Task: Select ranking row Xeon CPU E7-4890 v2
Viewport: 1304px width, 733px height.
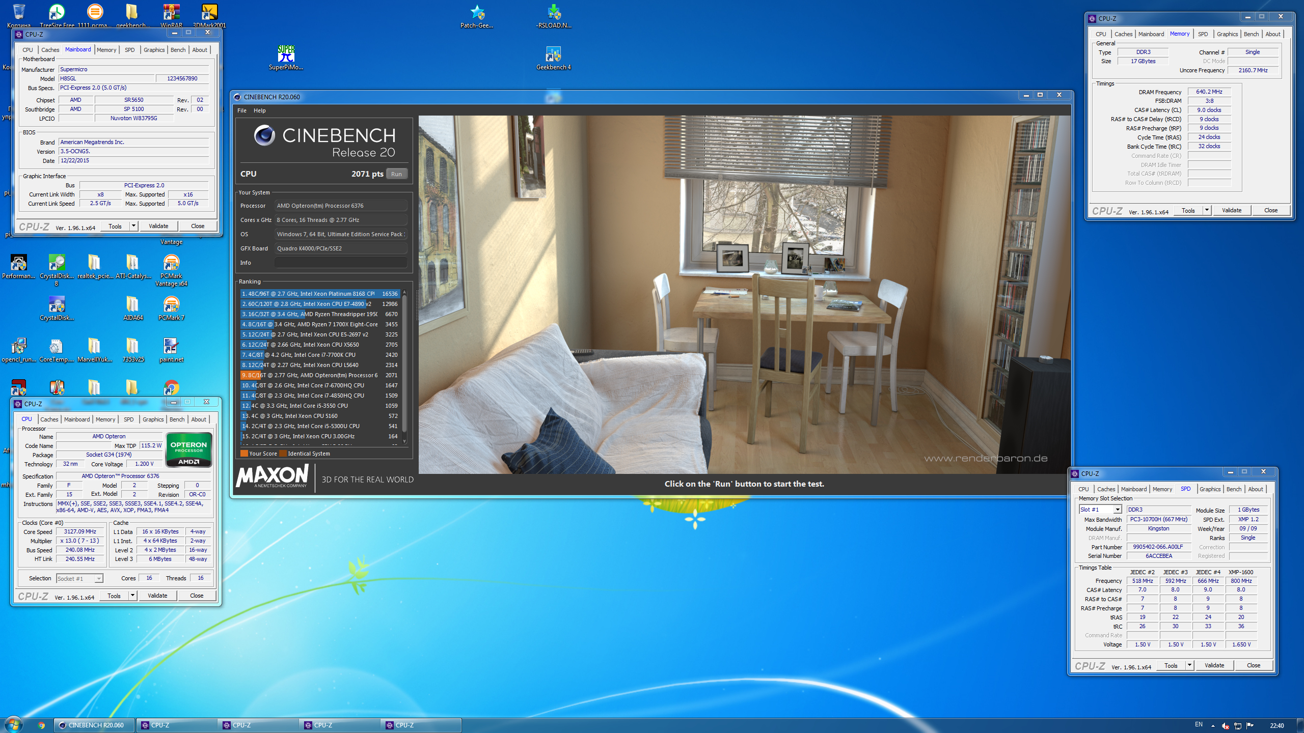Action: [320, 304]
